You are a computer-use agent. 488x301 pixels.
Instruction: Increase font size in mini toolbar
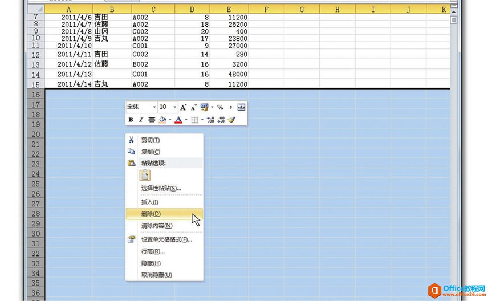click(x=184, y=107)
